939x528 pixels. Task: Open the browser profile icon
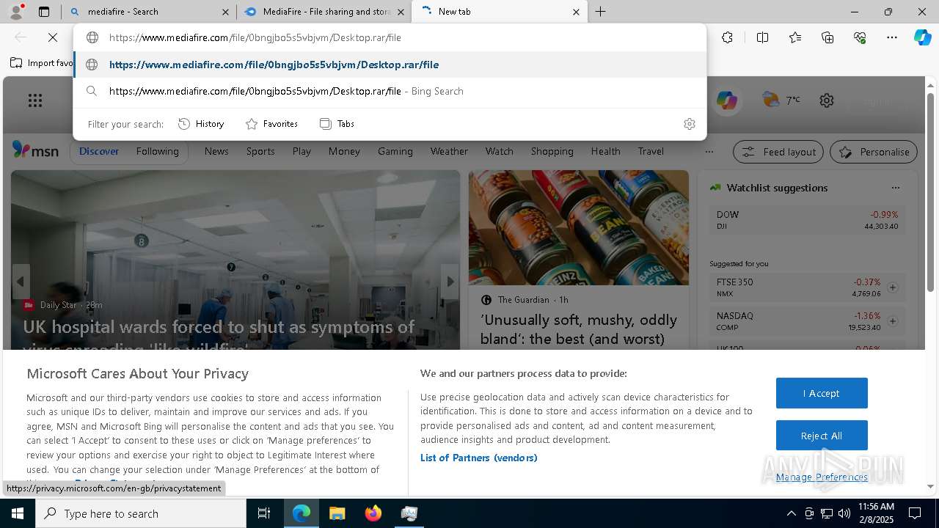tap(16, 12)
